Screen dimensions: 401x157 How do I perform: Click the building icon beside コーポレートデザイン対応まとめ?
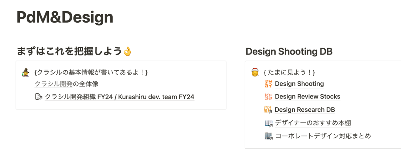[268, 136]
